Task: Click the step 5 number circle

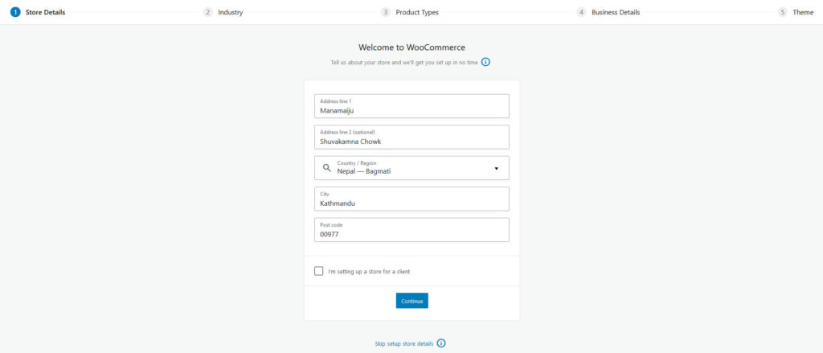Action: [783, 12]
